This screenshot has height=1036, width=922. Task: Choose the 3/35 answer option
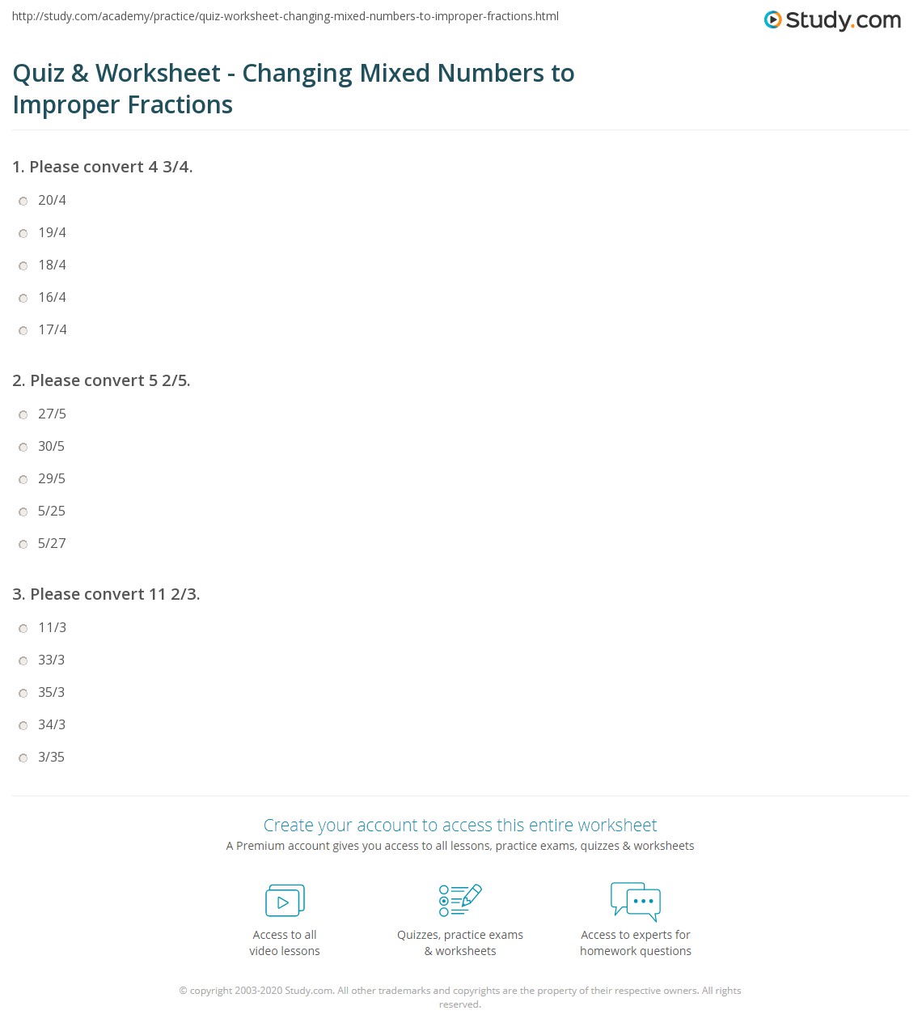(x=23, y=758)
